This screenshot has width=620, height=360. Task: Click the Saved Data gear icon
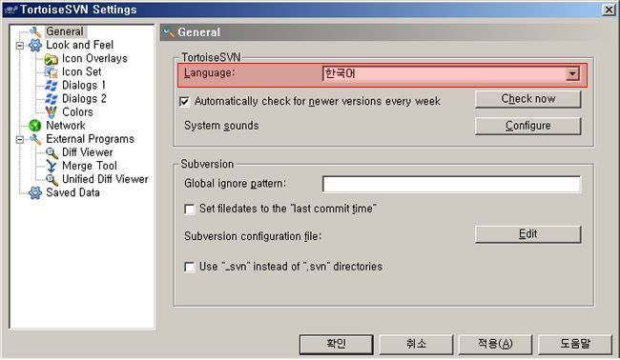(x=35, y=192)
